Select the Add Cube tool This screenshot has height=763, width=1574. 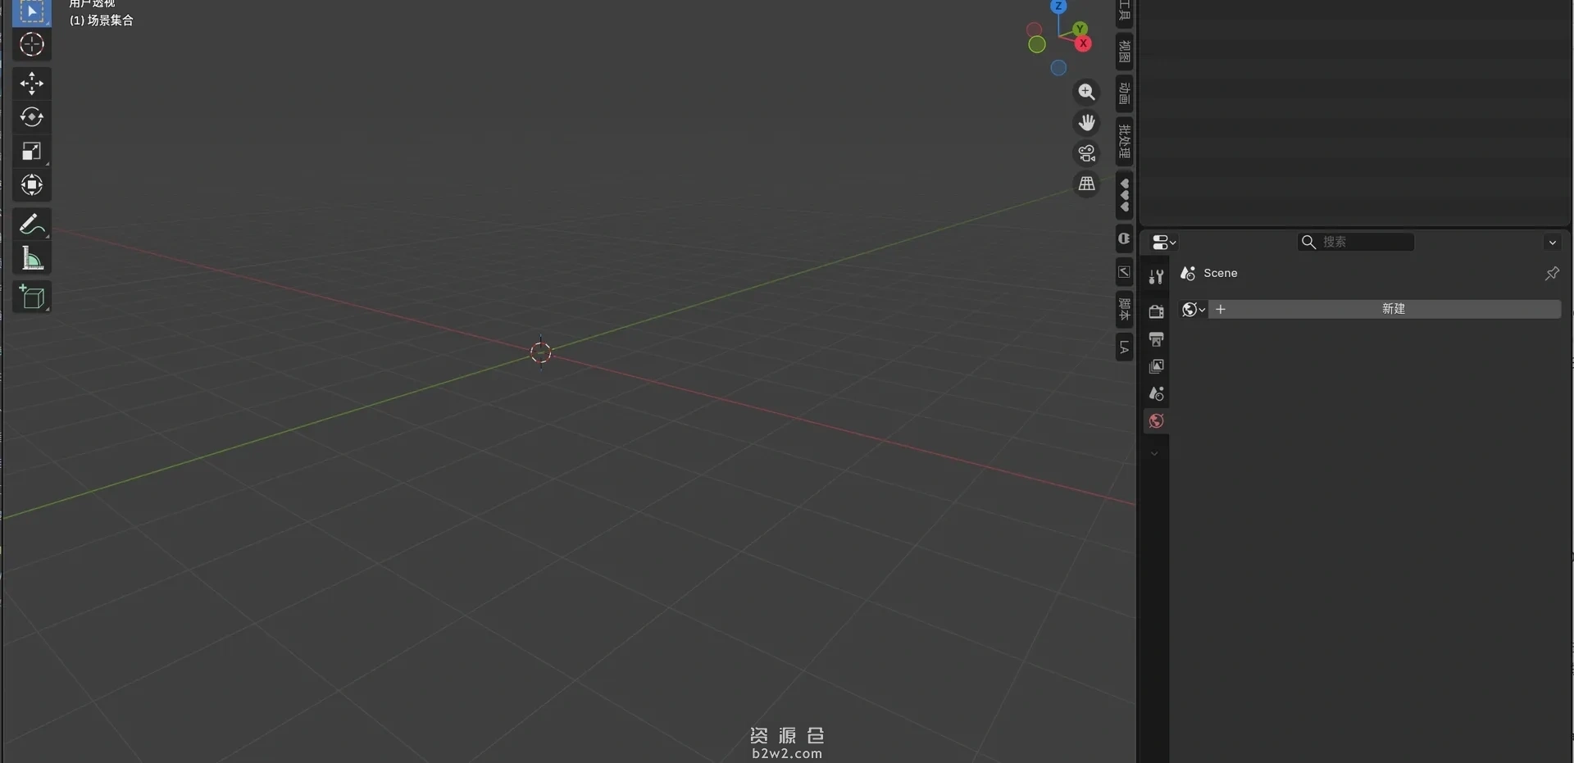(x=31, y=297)
